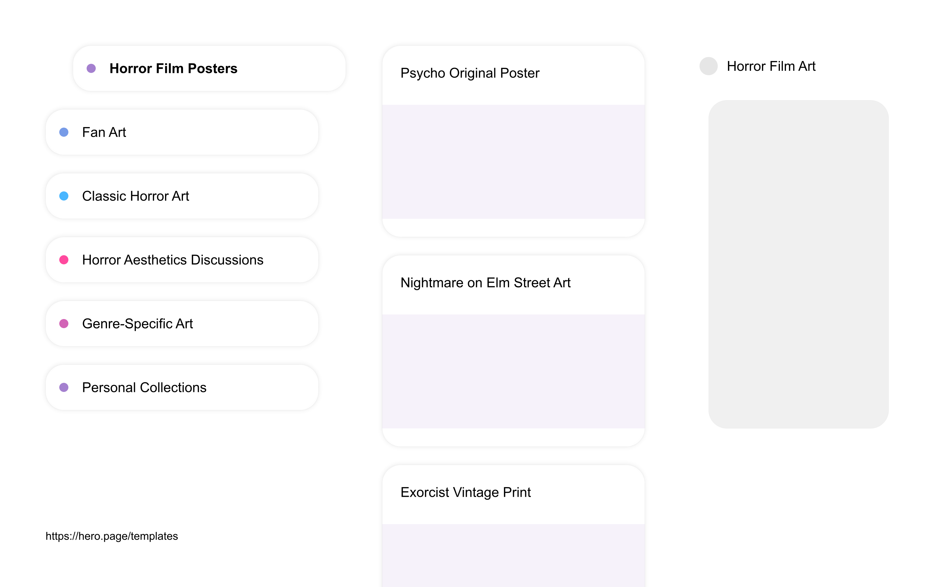Click Nightmare on Elm Street image placeholder
The width and height of the screenshot is (934, 587).
point(513,371)
